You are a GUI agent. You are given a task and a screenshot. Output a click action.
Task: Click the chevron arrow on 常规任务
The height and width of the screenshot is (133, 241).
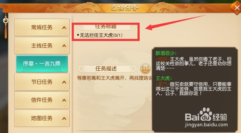pyautogui.click(x=64, y=28)
